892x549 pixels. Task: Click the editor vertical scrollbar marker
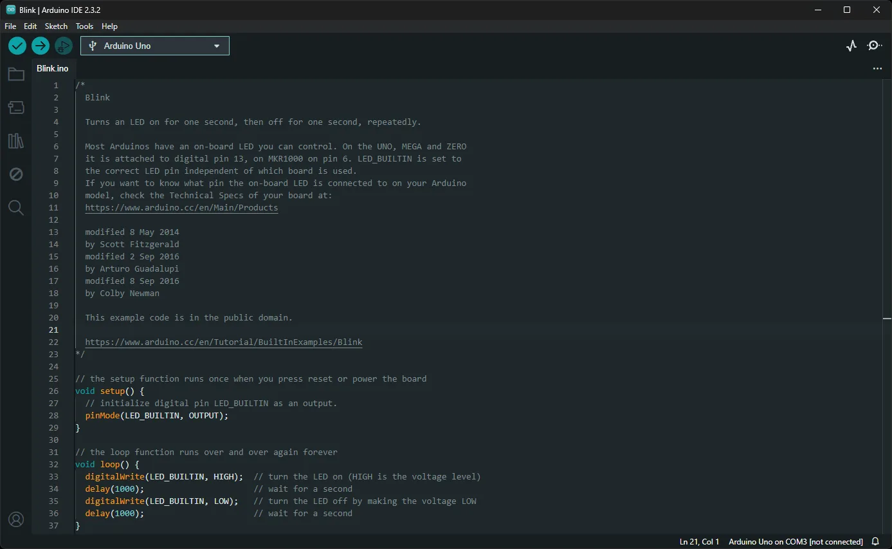point(887,319)
